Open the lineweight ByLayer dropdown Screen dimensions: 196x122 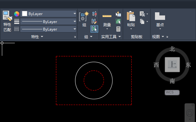click(x=48, y=22)
